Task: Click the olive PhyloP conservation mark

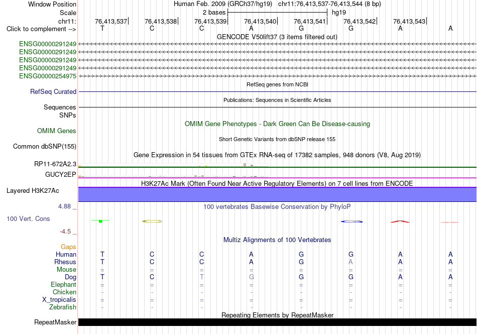Action: pyautogui.click(x=152, y=221)
